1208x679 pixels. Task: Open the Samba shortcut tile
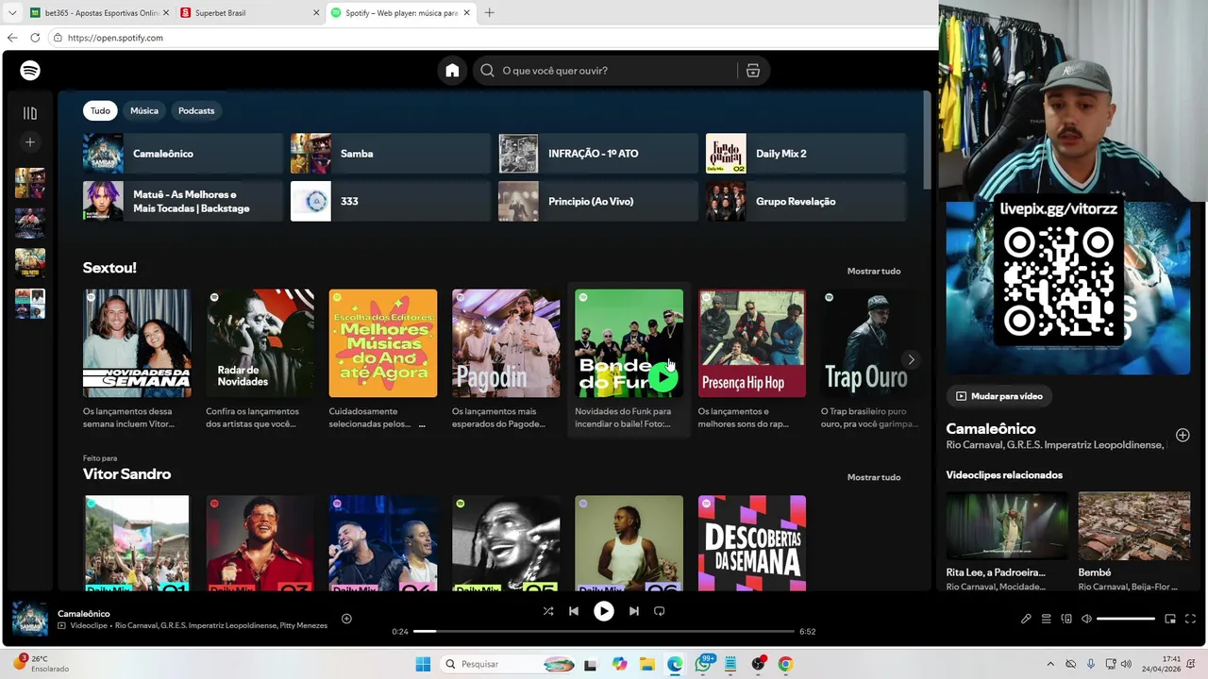point(390,154)
